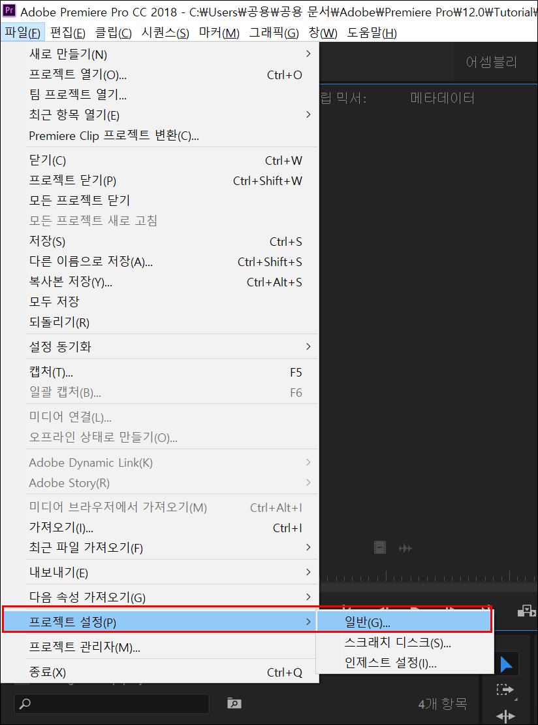Click the Overwrite button icon at right edge
538x725 pixels.
[x=526, y=611]
